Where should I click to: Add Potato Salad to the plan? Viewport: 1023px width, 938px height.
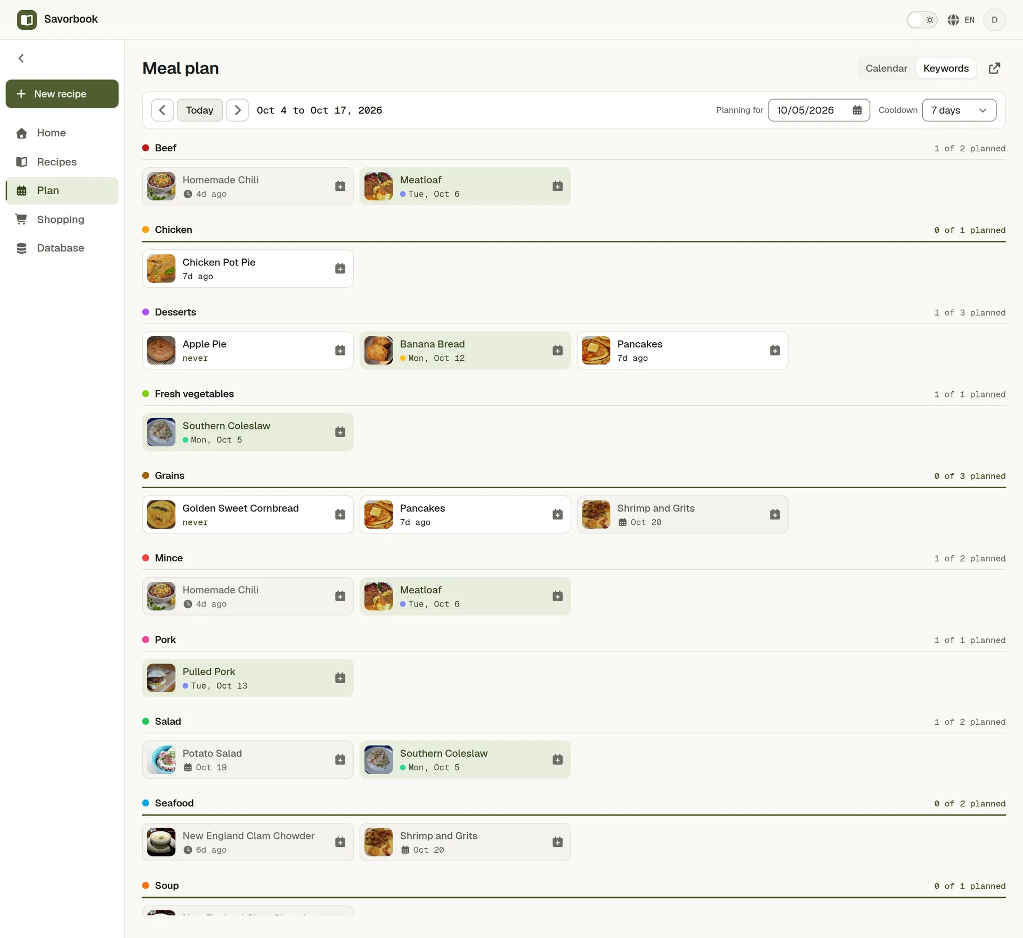(x=340, y=759)
